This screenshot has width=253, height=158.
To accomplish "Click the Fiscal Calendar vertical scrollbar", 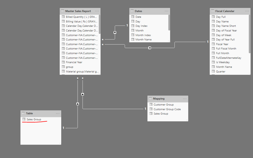I will [250, 34].
